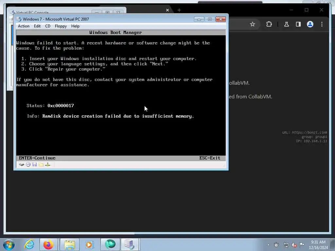Switch to the green-globe browser app on the taskbar
Image resolution: width=335 pixels, height=251 pixels.
(110, 244)
